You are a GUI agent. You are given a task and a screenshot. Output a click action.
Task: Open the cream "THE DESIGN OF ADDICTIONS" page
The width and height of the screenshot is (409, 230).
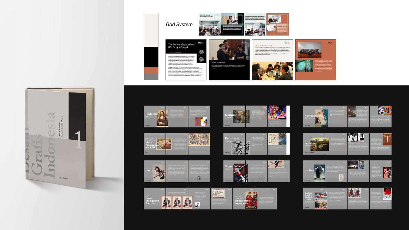pyautogui.click(x=272, y=60)
